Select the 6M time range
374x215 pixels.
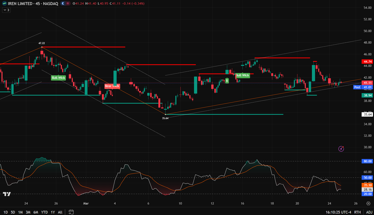(36, 212)
